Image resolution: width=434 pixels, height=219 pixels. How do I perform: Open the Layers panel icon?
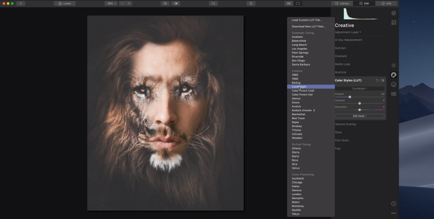[393, 13]
